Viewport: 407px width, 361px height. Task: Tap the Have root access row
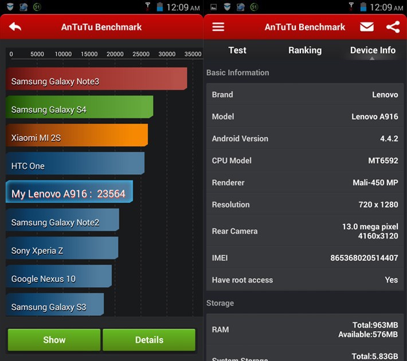click(305, 280)
